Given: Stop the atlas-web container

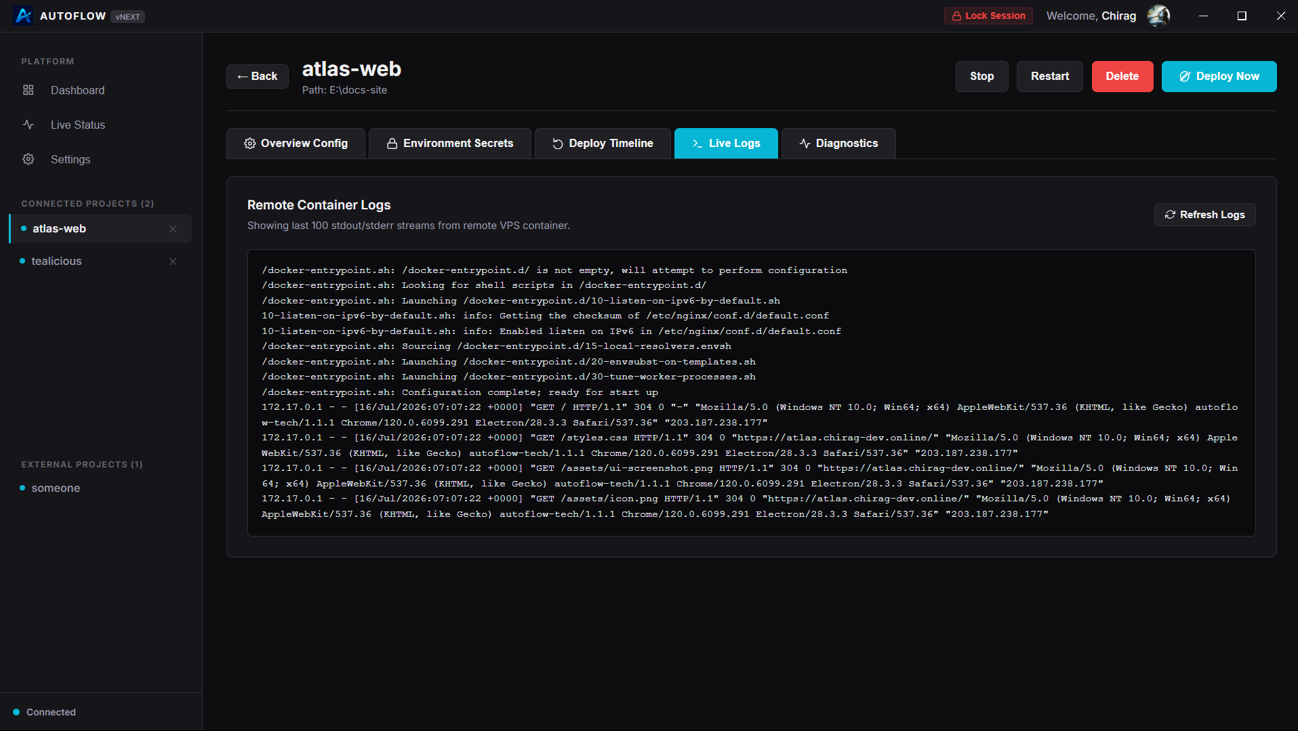Looking at the screenshot, I should click(x=982, y=77).
